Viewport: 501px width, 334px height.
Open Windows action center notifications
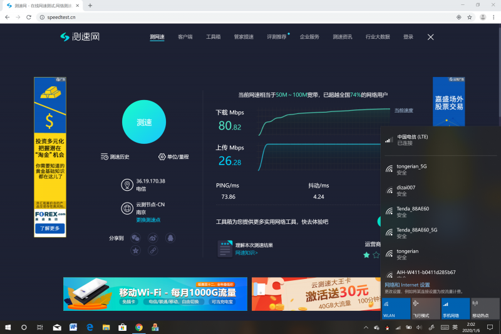(490, 327)
